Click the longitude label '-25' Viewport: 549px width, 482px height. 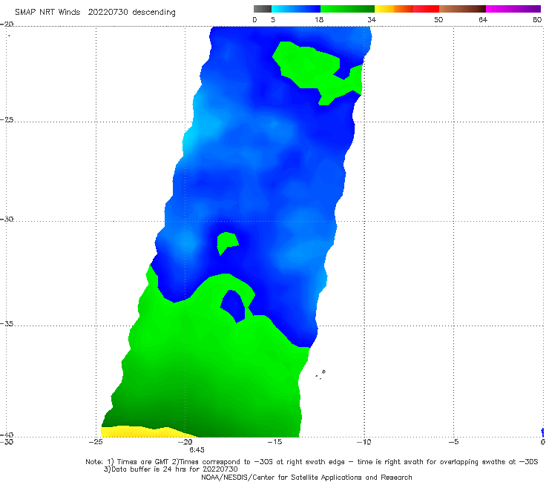point(96,442)
